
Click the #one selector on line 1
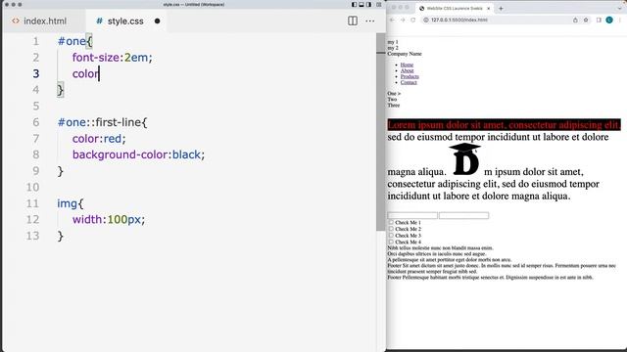coord(72,41)
